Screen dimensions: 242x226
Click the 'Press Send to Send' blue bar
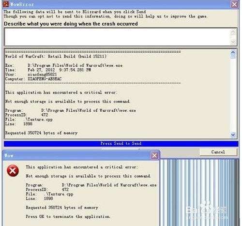point(121,144)
